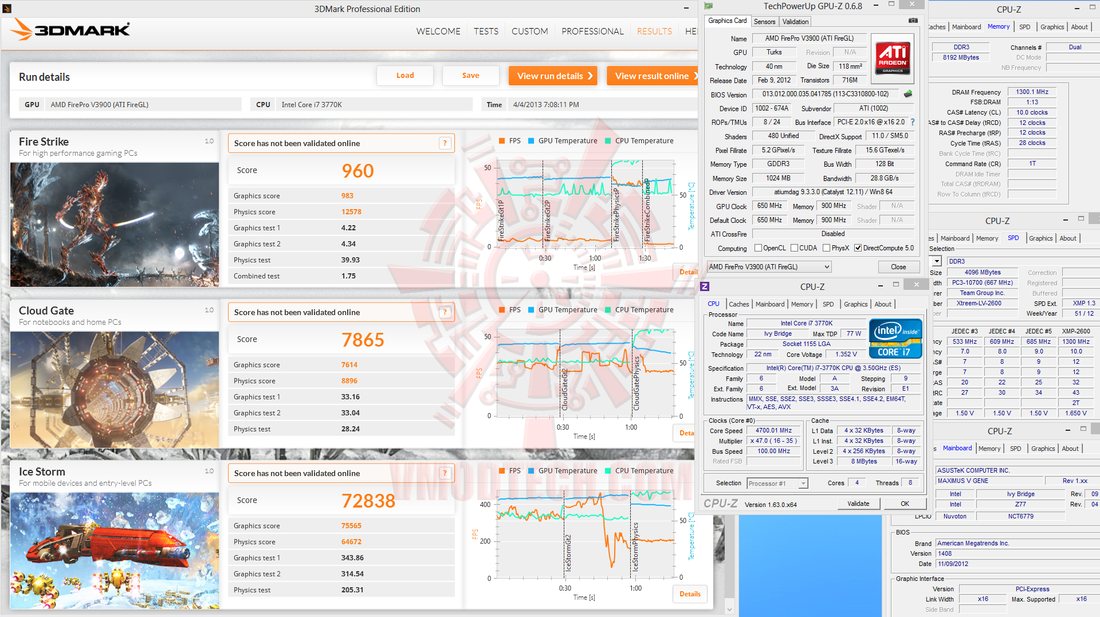
Task: Click the CPU-Z title bar Z icon
Action: coord(705,286)
